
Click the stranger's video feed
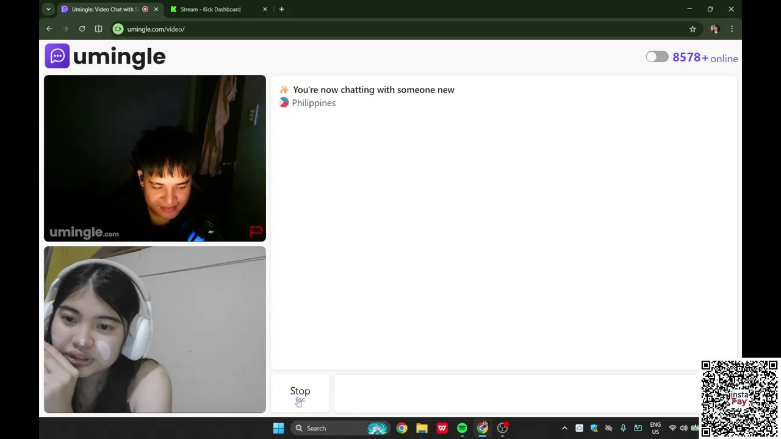pyautogui.click(x=155, y=159)
